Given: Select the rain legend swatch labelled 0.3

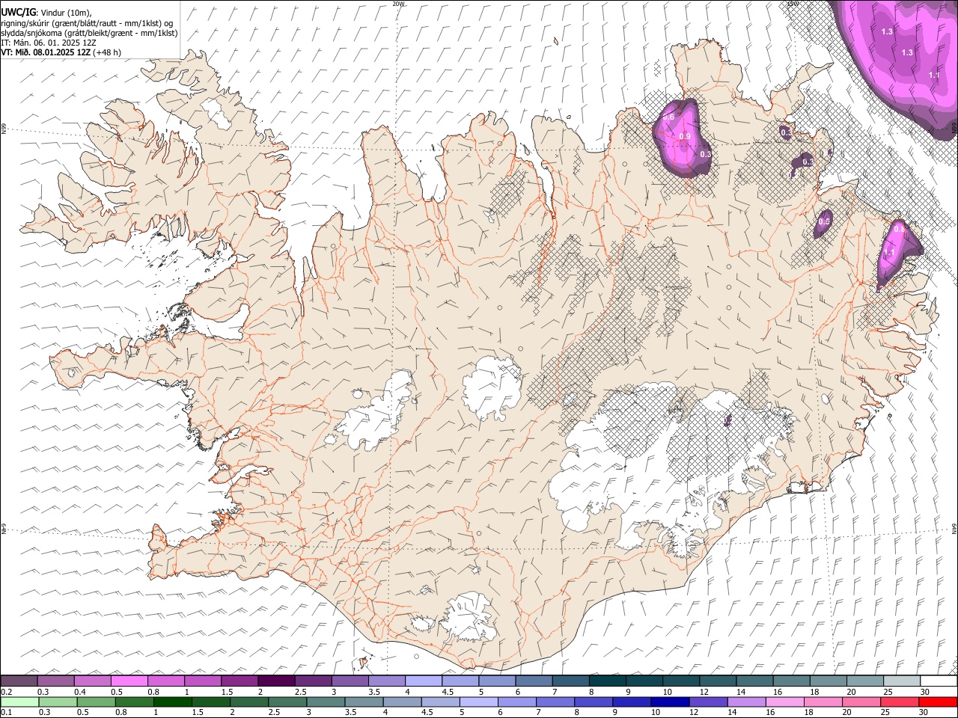Looking at the screenshot, I should click(x=58, y=702).
